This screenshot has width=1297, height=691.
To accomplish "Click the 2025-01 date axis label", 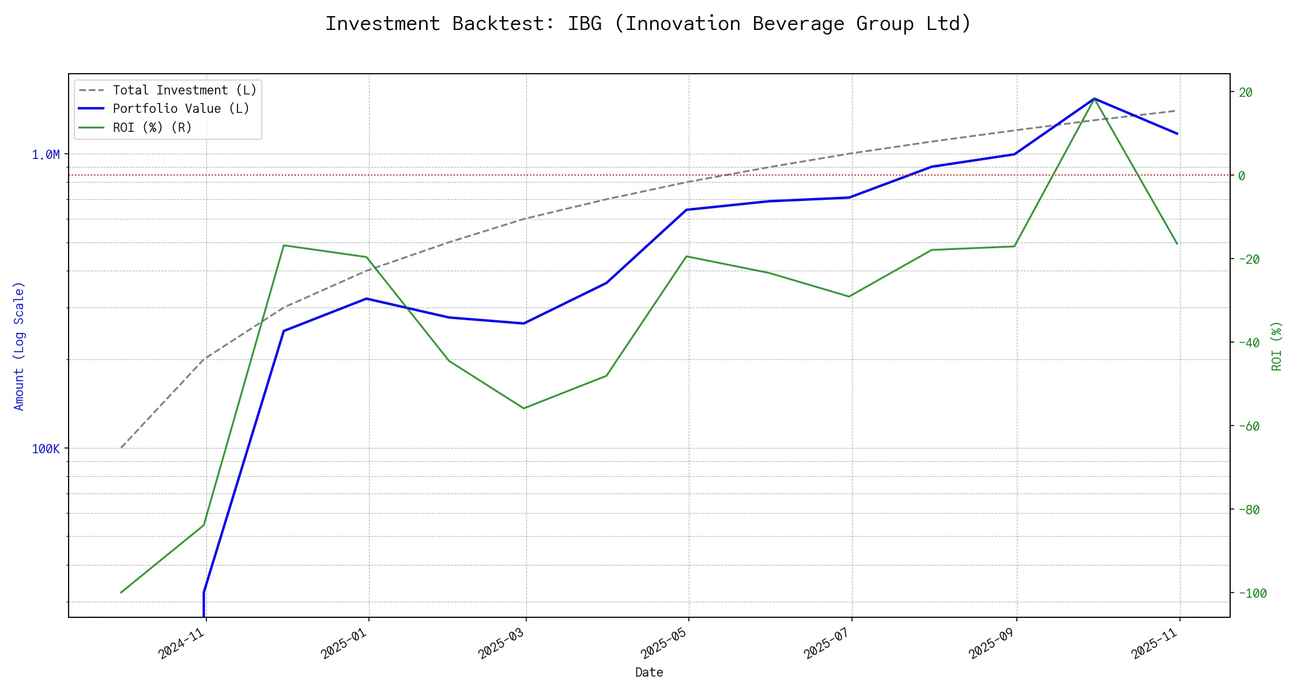I will (345, 643).
